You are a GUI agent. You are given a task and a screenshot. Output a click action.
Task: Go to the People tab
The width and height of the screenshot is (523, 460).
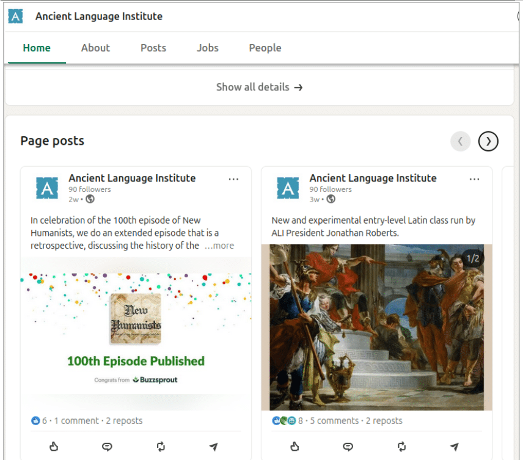[265, 48]
